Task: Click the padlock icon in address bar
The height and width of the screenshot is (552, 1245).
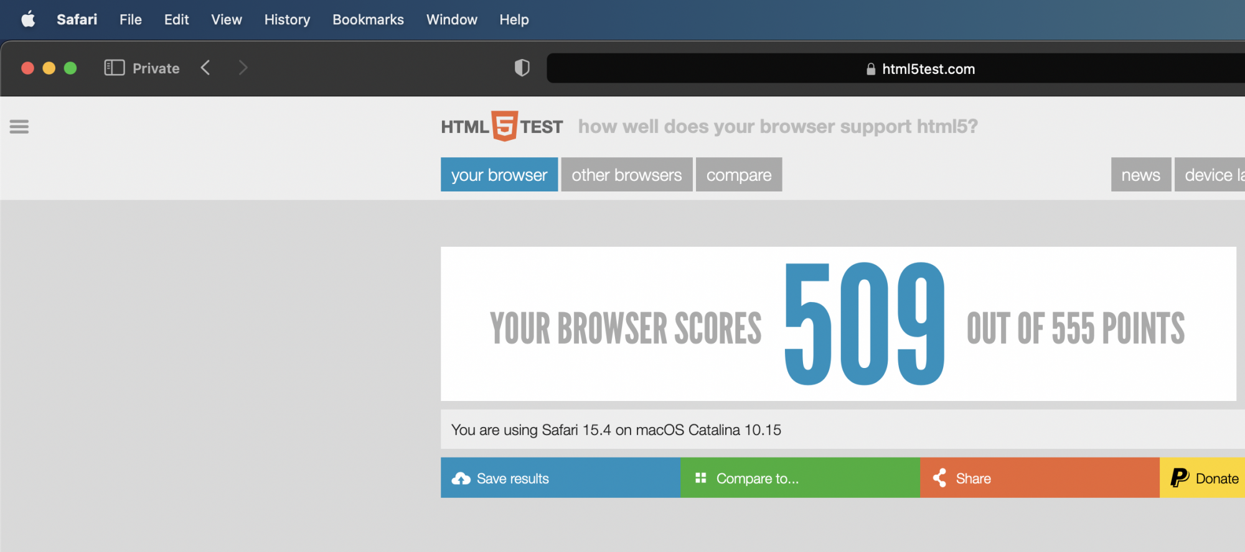Action: click(871, 69)
